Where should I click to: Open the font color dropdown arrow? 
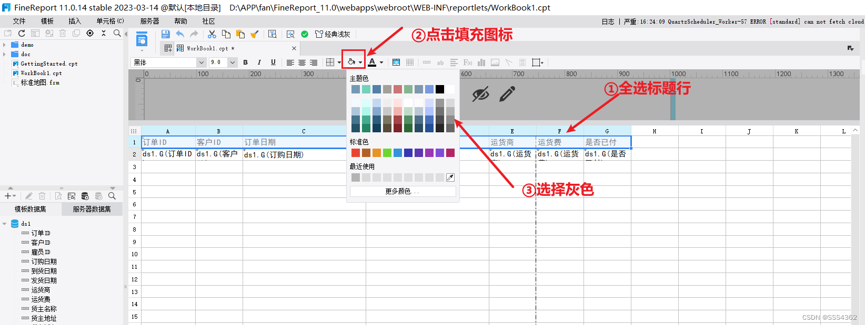[381, 62]
